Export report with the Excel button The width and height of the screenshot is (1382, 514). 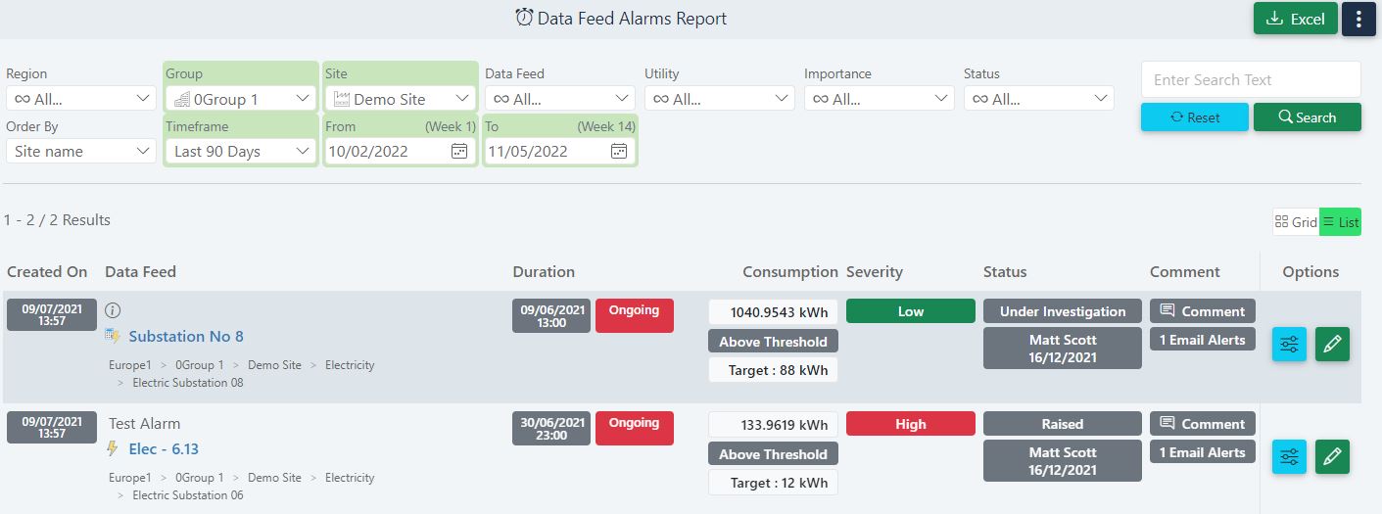tap(1296, 19)
